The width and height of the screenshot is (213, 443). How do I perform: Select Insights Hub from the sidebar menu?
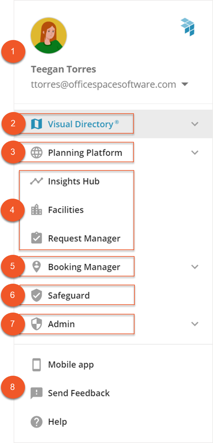73,181
